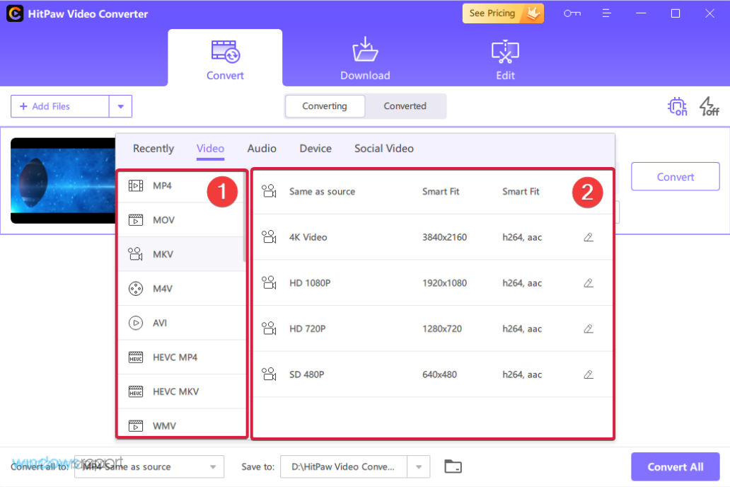Click the key registration icon
Viewport: 730px width, 487px height.
click(x=572, y=13)
